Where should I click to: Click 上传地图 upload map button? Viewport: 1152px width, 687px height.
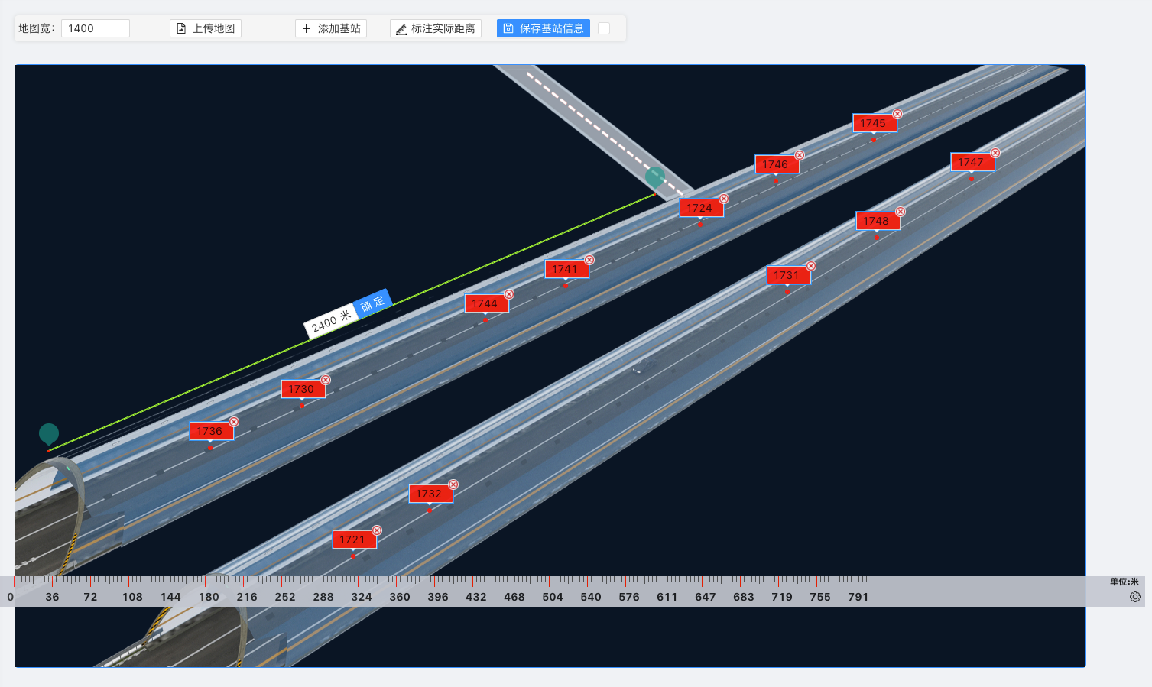[206, 28]
